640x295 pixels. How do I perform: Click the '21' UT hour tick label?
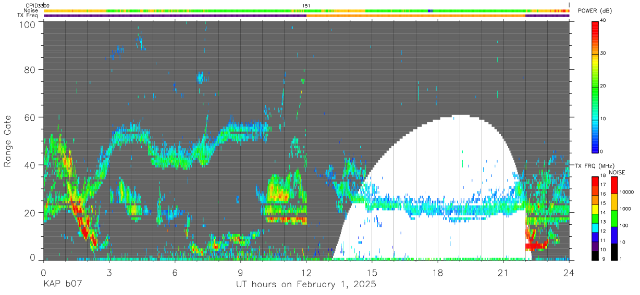pos(503,272)
